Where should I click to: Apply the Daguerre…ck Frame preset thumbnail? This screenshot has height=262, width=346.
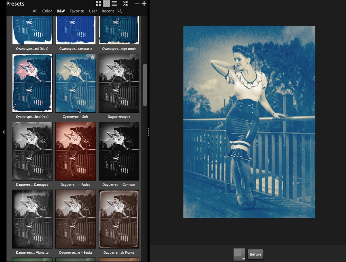(x=119, y=219)
